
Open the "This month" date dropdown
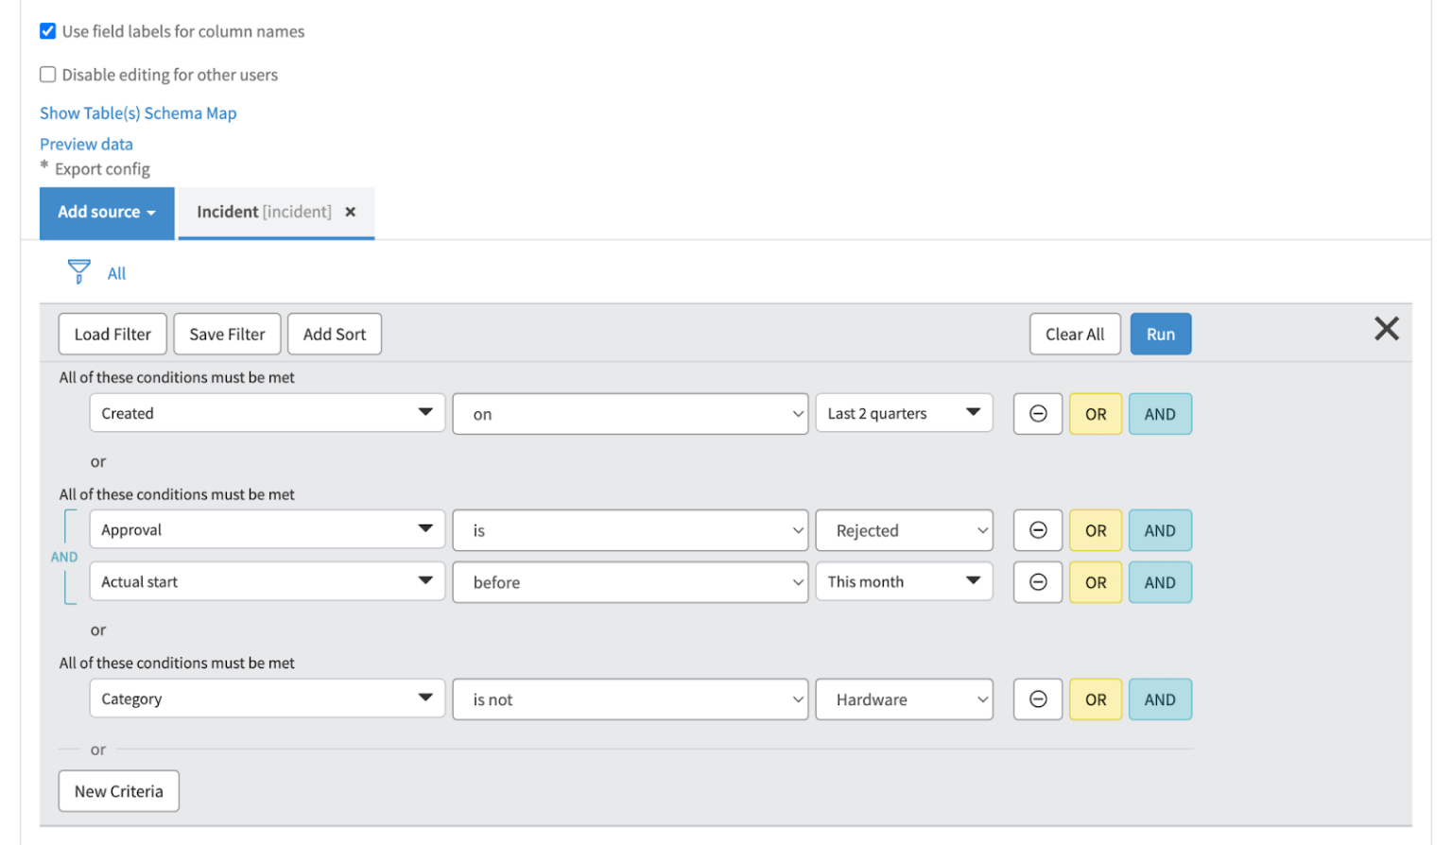pyautogui.click(x=902, y=581)
